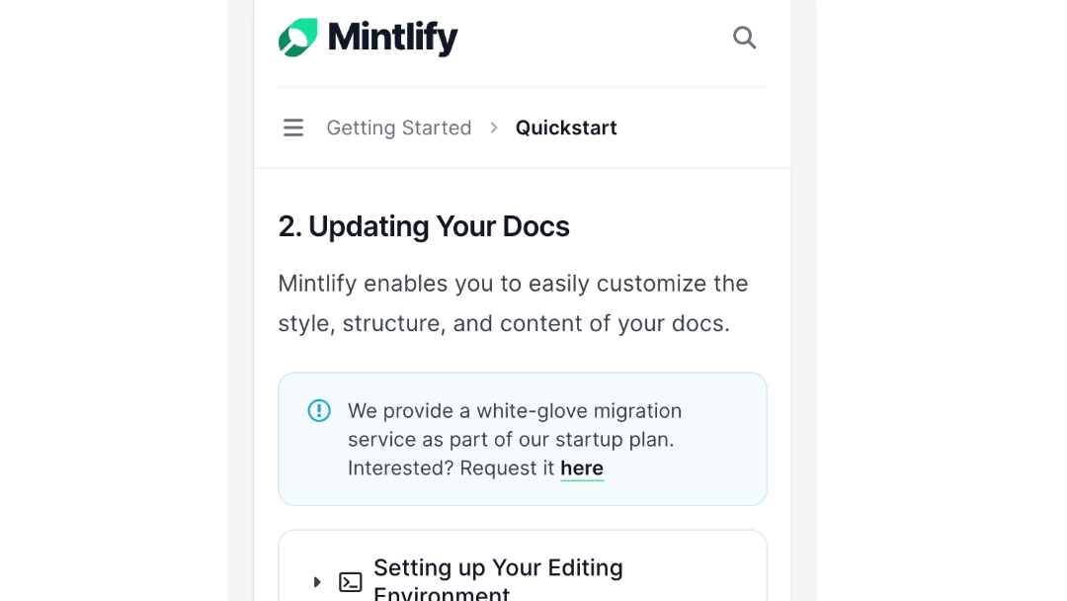
Task: Click the 'Interested? Request it' callout text
Action: click(451, 469)
